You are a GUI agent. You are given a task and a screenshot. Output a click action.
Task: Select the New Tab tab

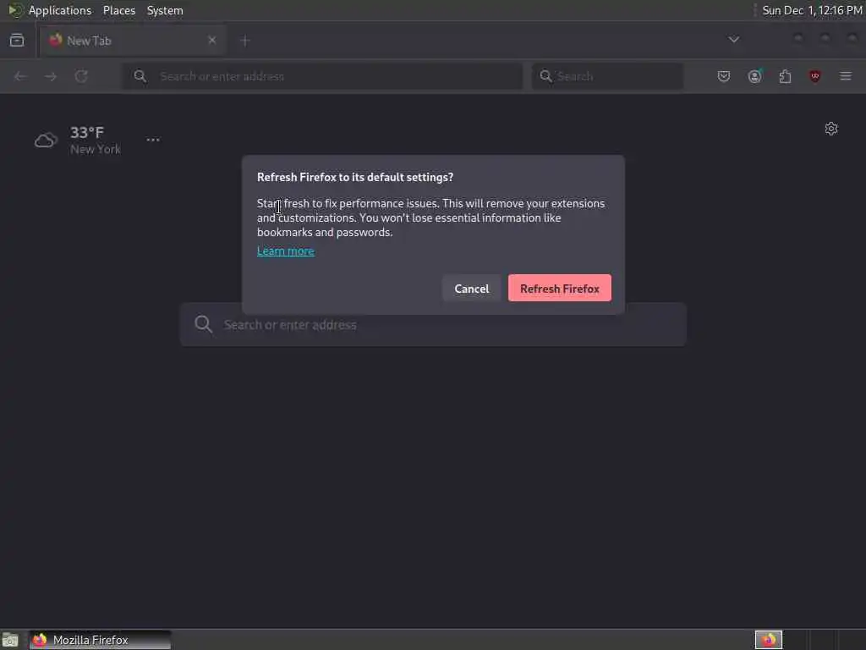pyautogui.click(x=133, y=41)
